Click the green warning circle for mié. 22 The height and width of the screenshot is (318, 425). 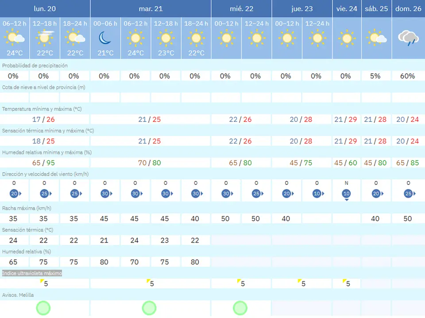point(240,308)
